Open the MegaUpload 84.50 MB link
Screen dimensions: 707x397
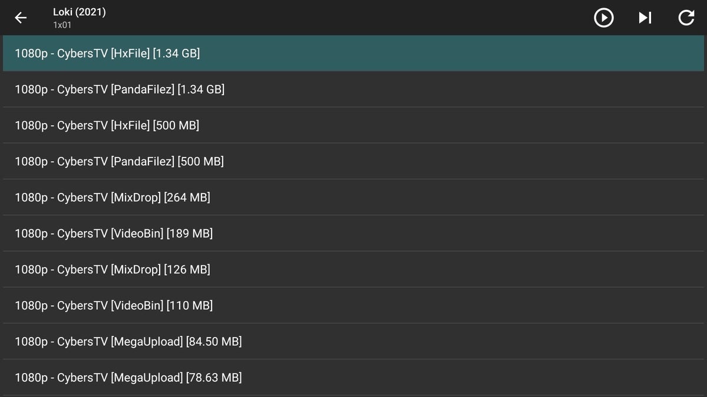tap(353, 341)
